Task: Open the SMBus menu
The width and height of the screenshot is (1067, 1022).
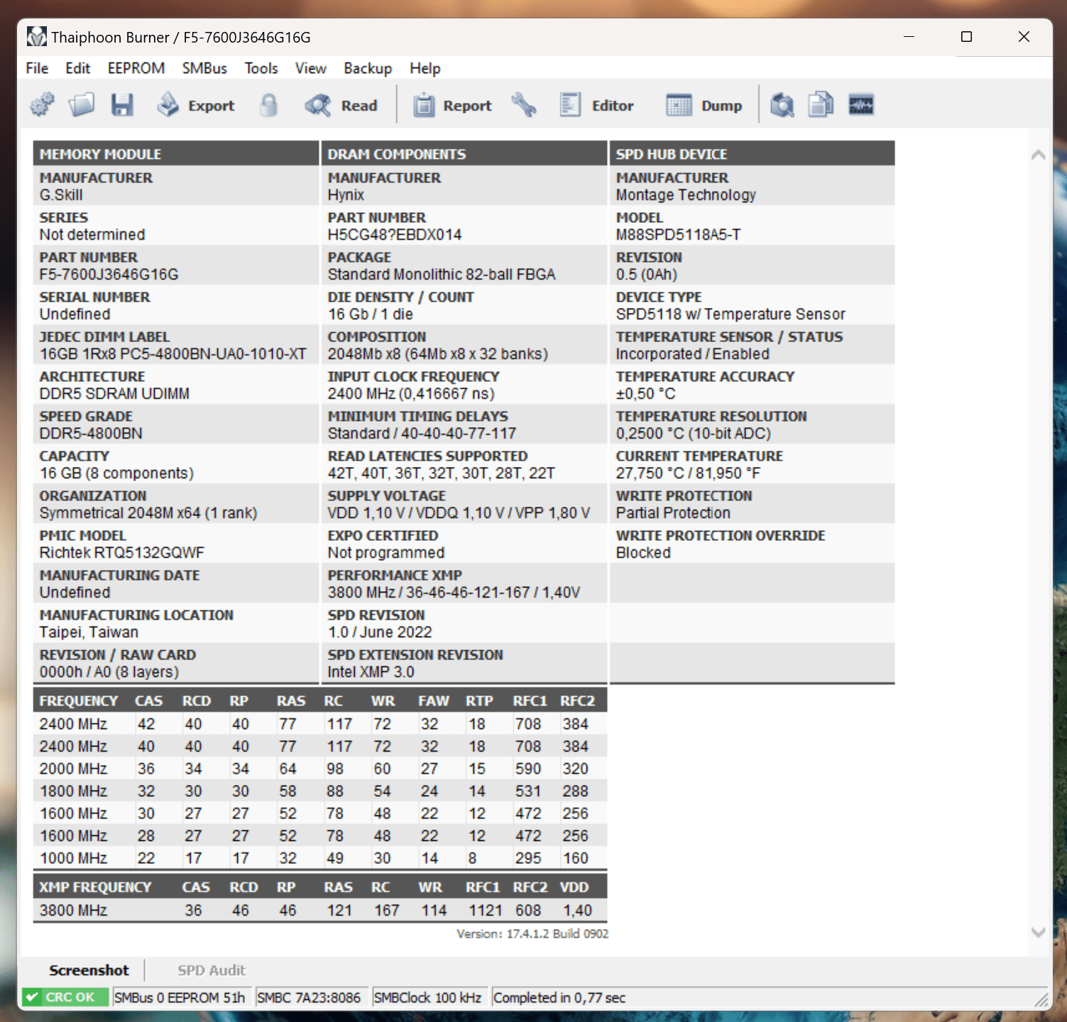Action: (x=204, y=68)
